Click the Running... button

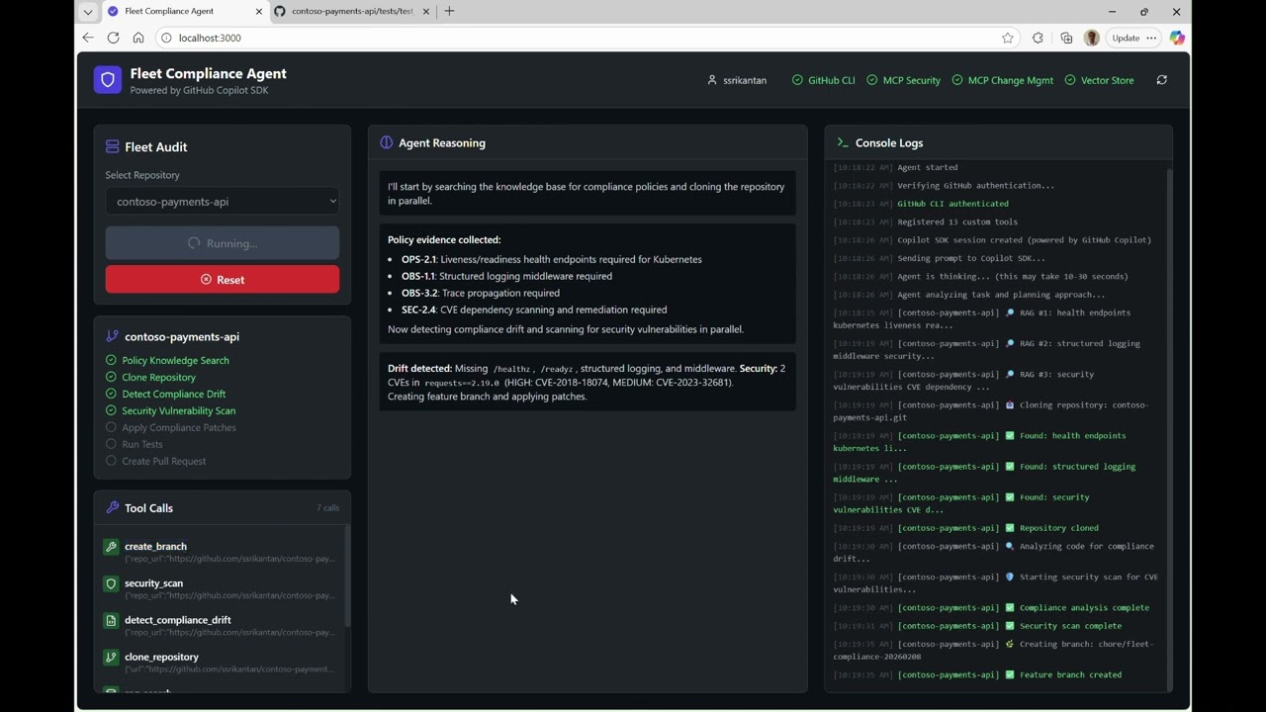(223, 243)
